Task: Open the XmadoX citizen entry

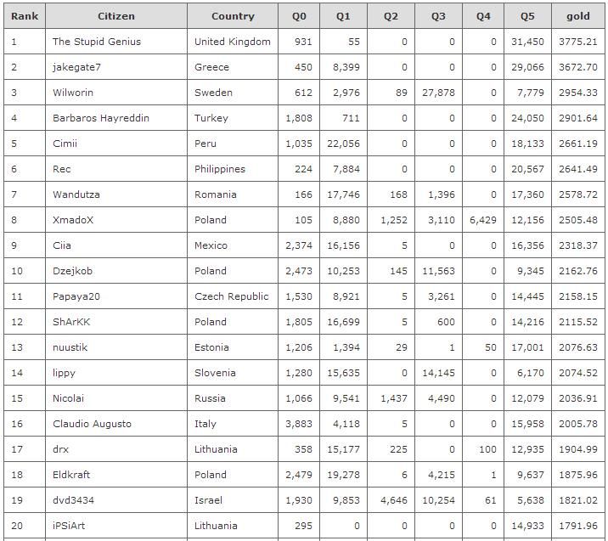Action: coord(73,220)
